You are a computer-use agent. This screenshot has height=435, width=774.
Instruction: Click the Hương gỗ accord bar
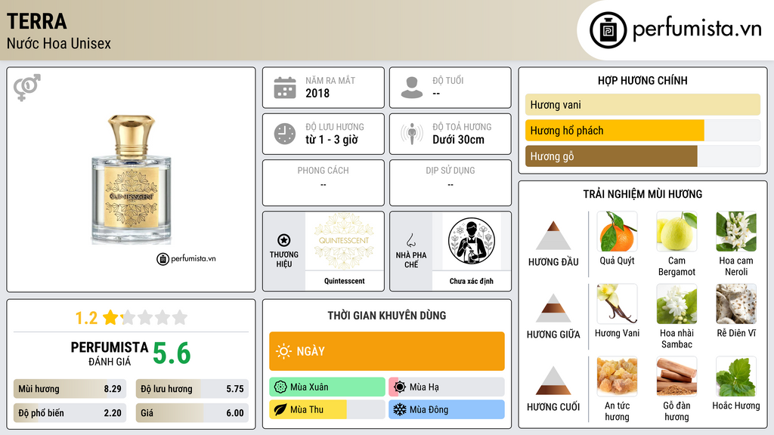coord(642,156)
